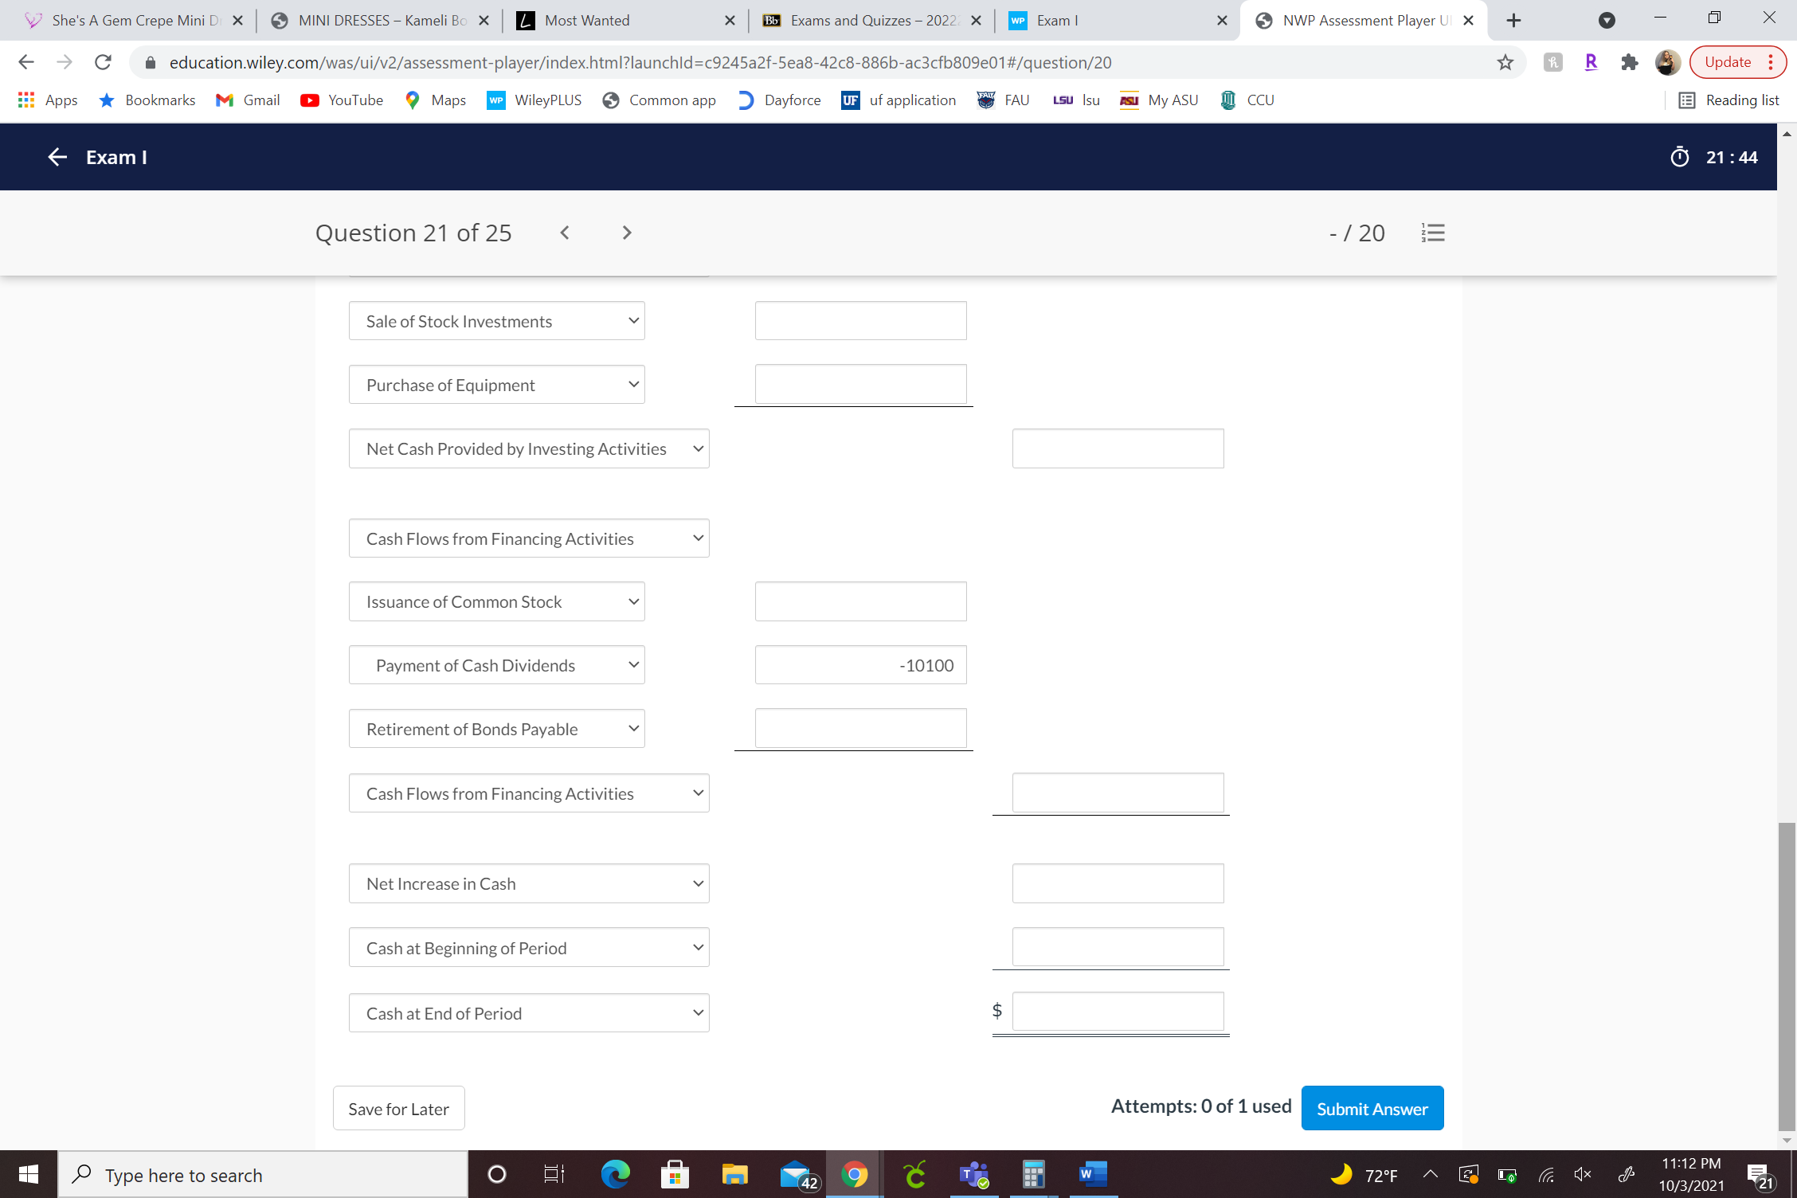The width and height of the screenshot is (1797, 1198).
Task: Reload the page
Action: click(x=103, y=62)
